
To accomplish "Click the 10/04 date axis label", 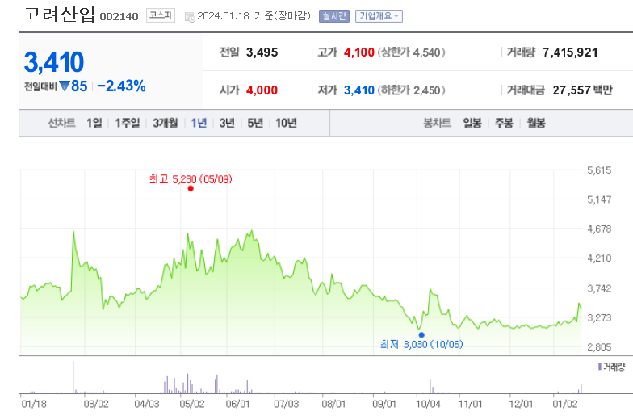I will click(x=428, y=404).
